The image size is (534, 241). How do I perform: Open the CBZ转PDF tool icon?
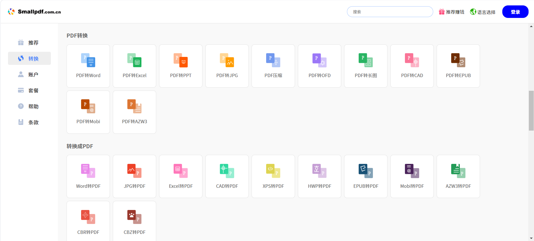click(134, 217)
